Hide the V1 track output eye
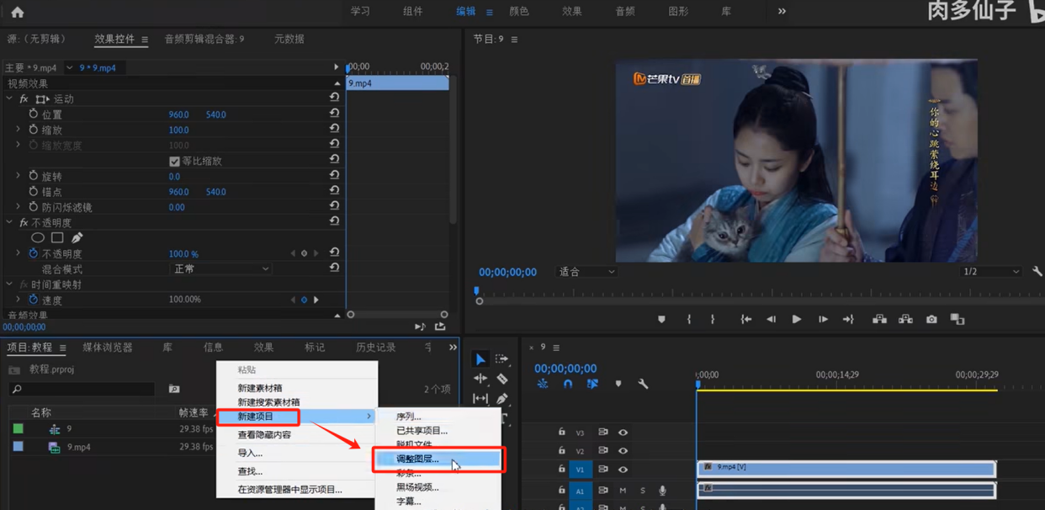This screenshot has height=510, width=1045. click(x=623, y=469)
